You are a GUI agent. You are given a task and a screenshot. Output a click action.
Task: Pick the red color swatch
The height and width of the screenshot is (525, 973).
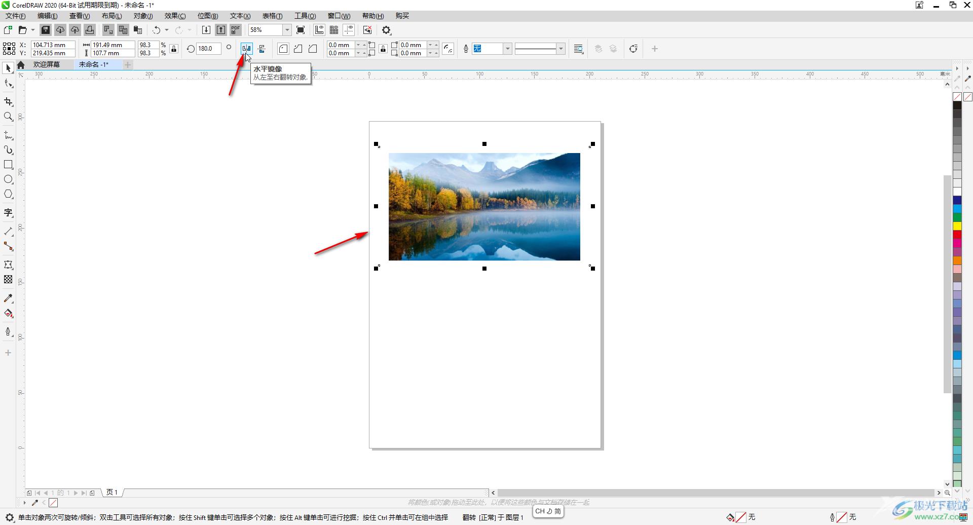(x=957, y=234)
